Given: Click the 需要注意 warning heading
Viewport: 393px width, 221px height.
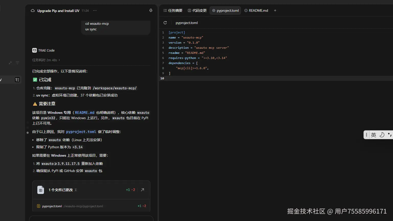Looking at the screenshot, I should 44,104.
